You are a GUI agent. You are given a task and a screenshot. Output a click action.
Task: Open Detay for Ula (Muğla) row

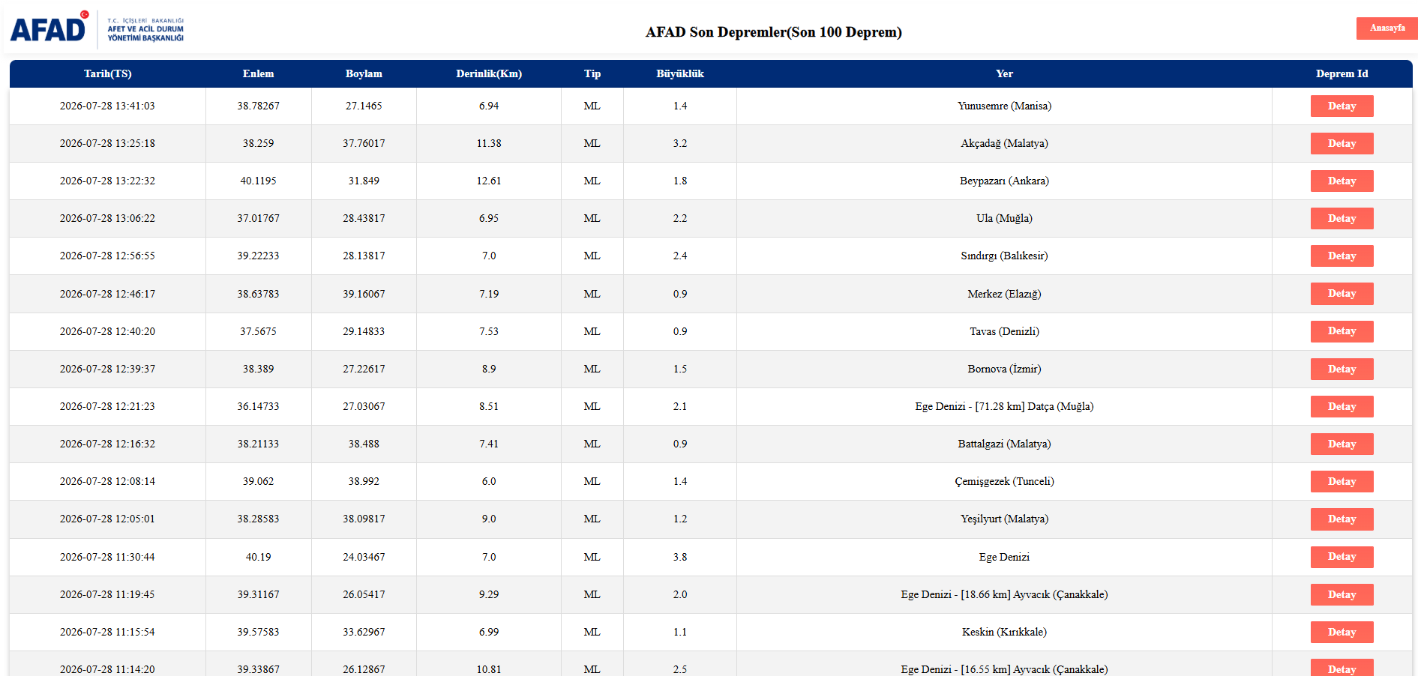tap(1342, 218)
